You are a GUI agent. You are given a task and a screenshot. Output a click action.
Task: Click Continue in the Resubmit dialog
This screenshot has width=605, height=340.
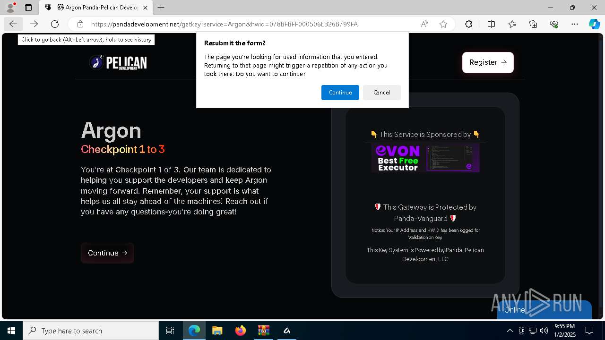point(340,93)
